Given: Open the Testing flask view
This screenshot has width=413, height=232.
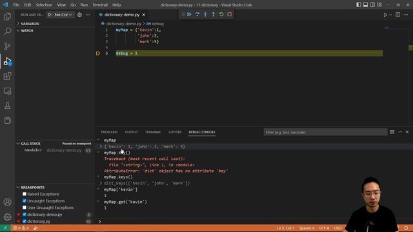Looking at the screenshot, I should pos(7,106).
